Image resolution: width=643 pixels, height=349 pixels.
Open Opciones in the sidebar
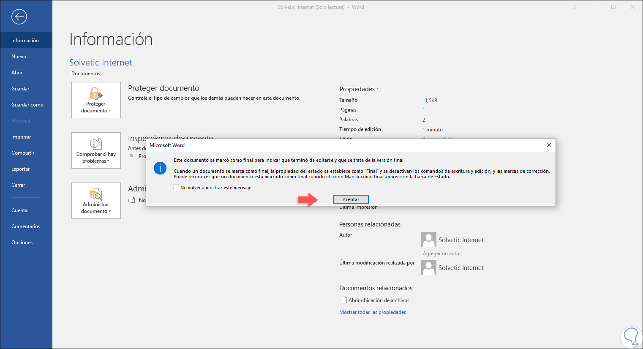pos(26,243)
